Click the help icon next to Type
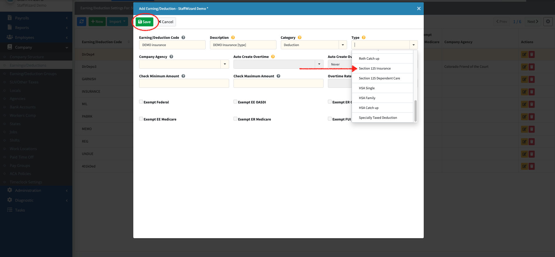Image resolution: width=555 pixels, height=257 pixels. (364, 38)
